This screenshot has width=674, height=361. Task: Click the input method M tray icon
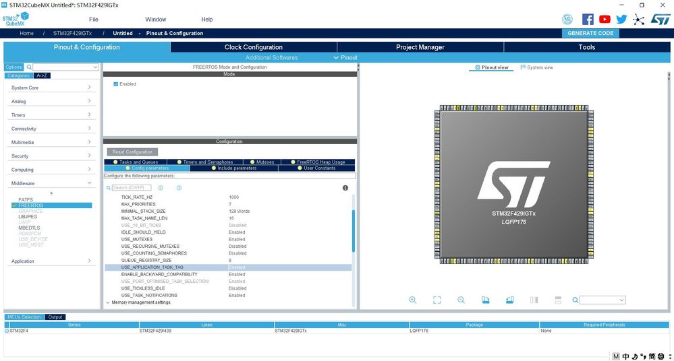616,356
